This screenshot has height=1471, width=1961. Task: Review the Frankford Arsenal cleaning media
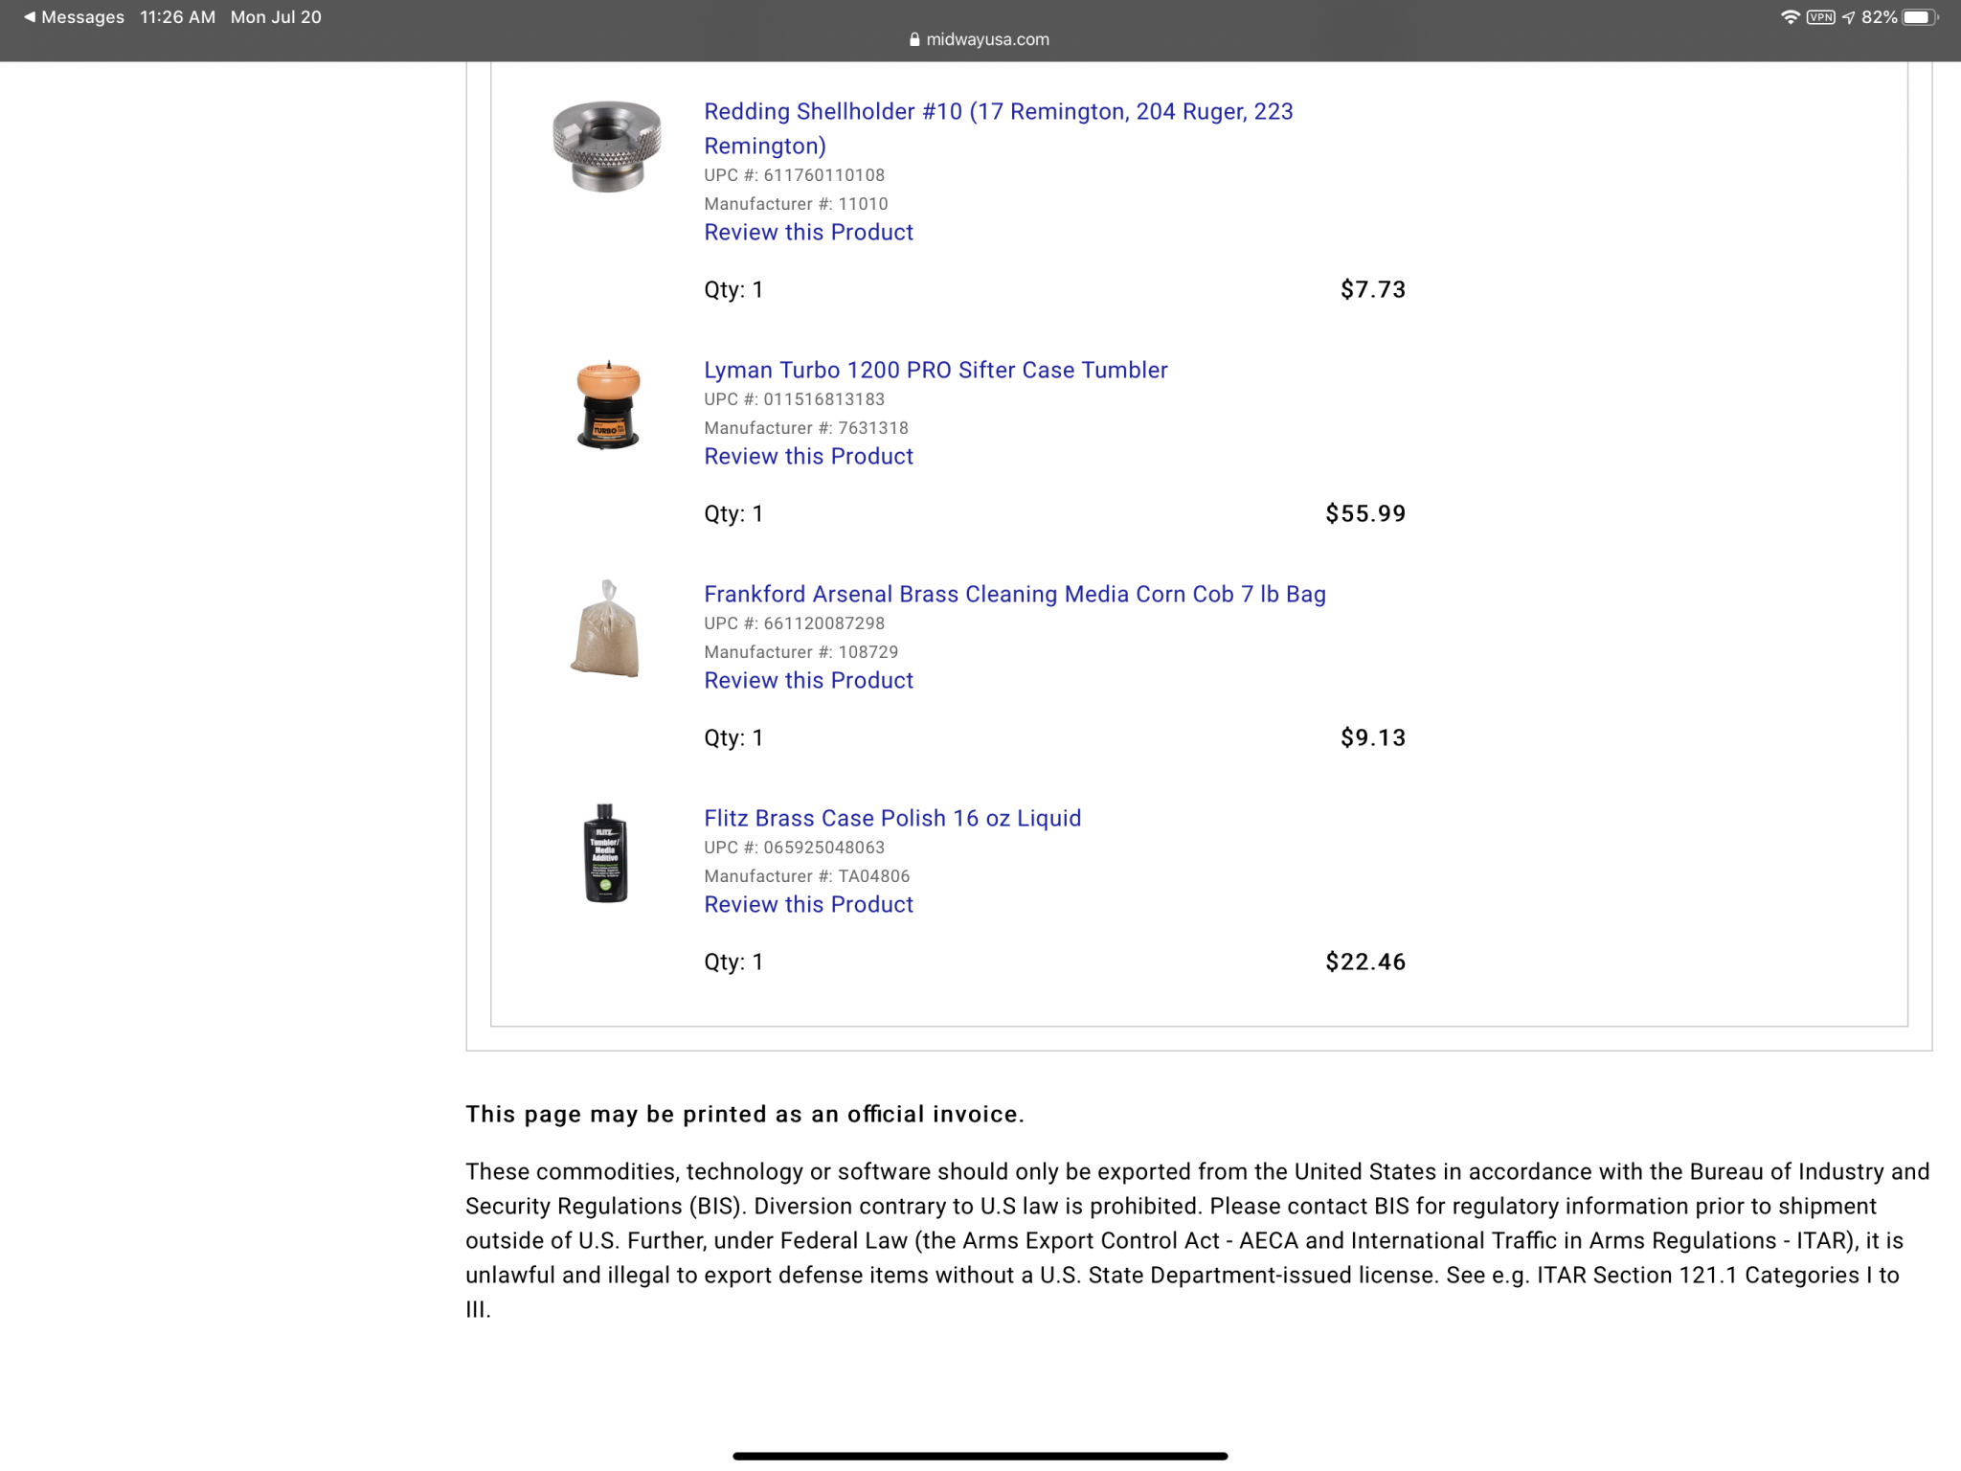[x=808, y=680]
